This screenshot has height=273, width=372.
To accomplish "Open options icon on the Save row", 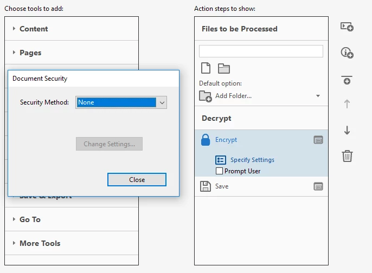I will pos(318,186).
